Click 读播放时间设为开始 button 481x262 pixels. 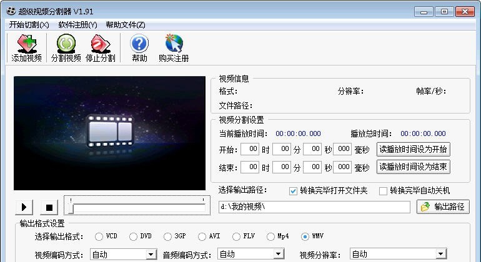click(413, 150)
